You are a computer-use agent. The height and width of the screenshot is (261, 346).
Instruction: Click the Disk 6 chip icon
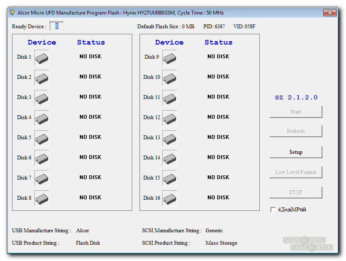[x=42, y=159]
